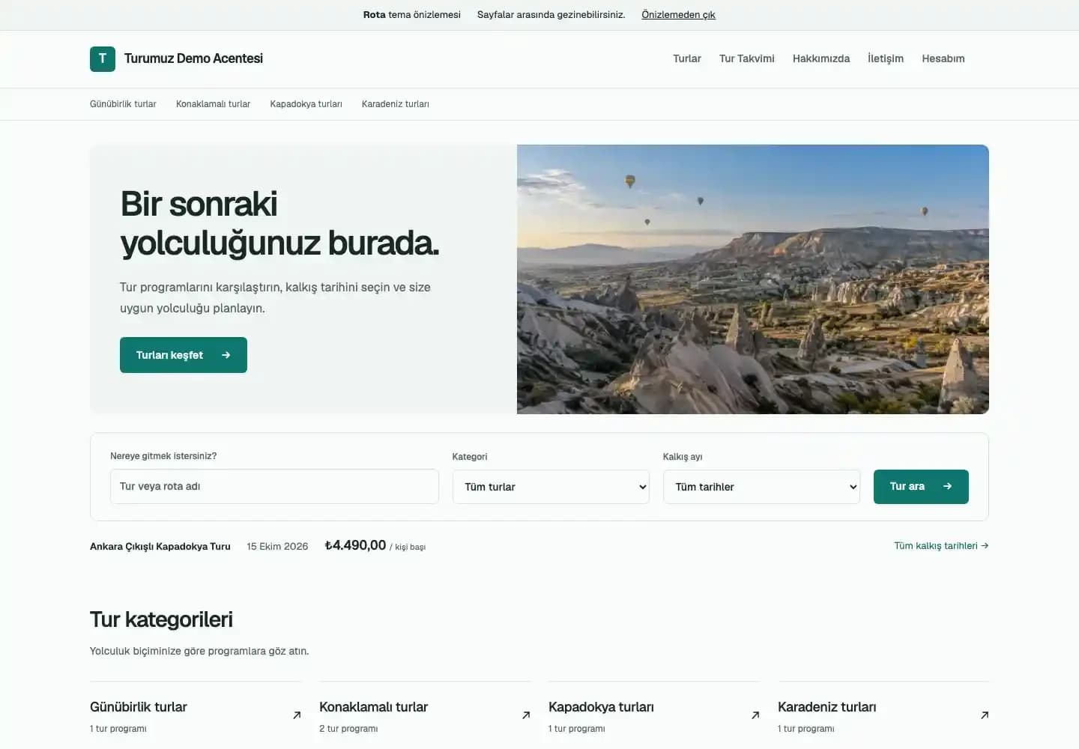Click arrow icon on Kapadokya turları card
Image resolution: width=1079 pixels, height=749 pixels.
pyautogui.click(x=755, y=715)
